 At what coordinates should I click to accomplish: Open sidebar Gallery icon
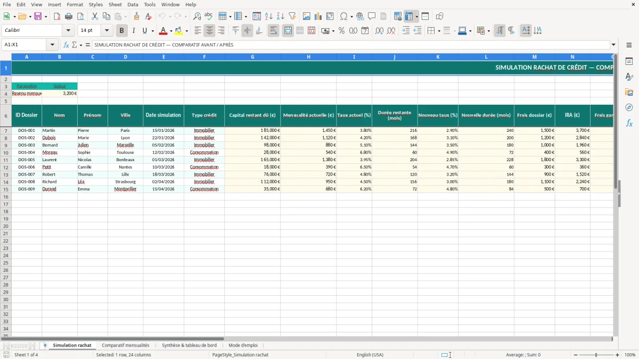629,92
